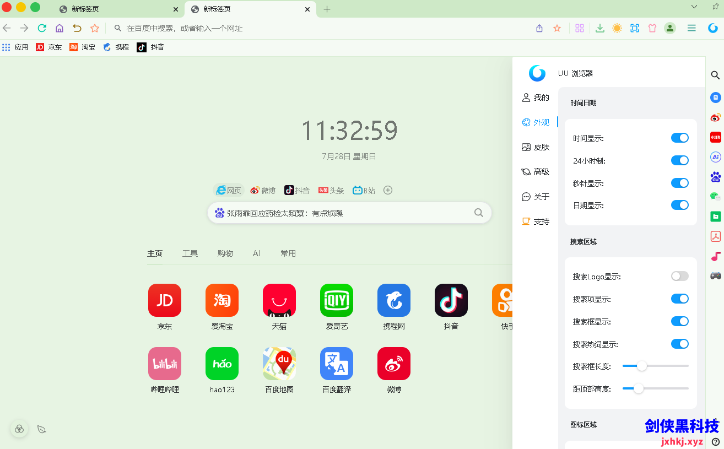Switch search engine to B站
Viewport: 724px width, 449px height.
(x=364, y=190)
